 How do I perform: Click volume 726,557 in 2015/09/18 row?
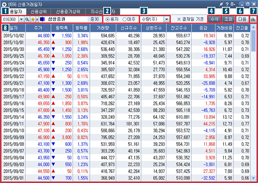(x=108, y=90)
